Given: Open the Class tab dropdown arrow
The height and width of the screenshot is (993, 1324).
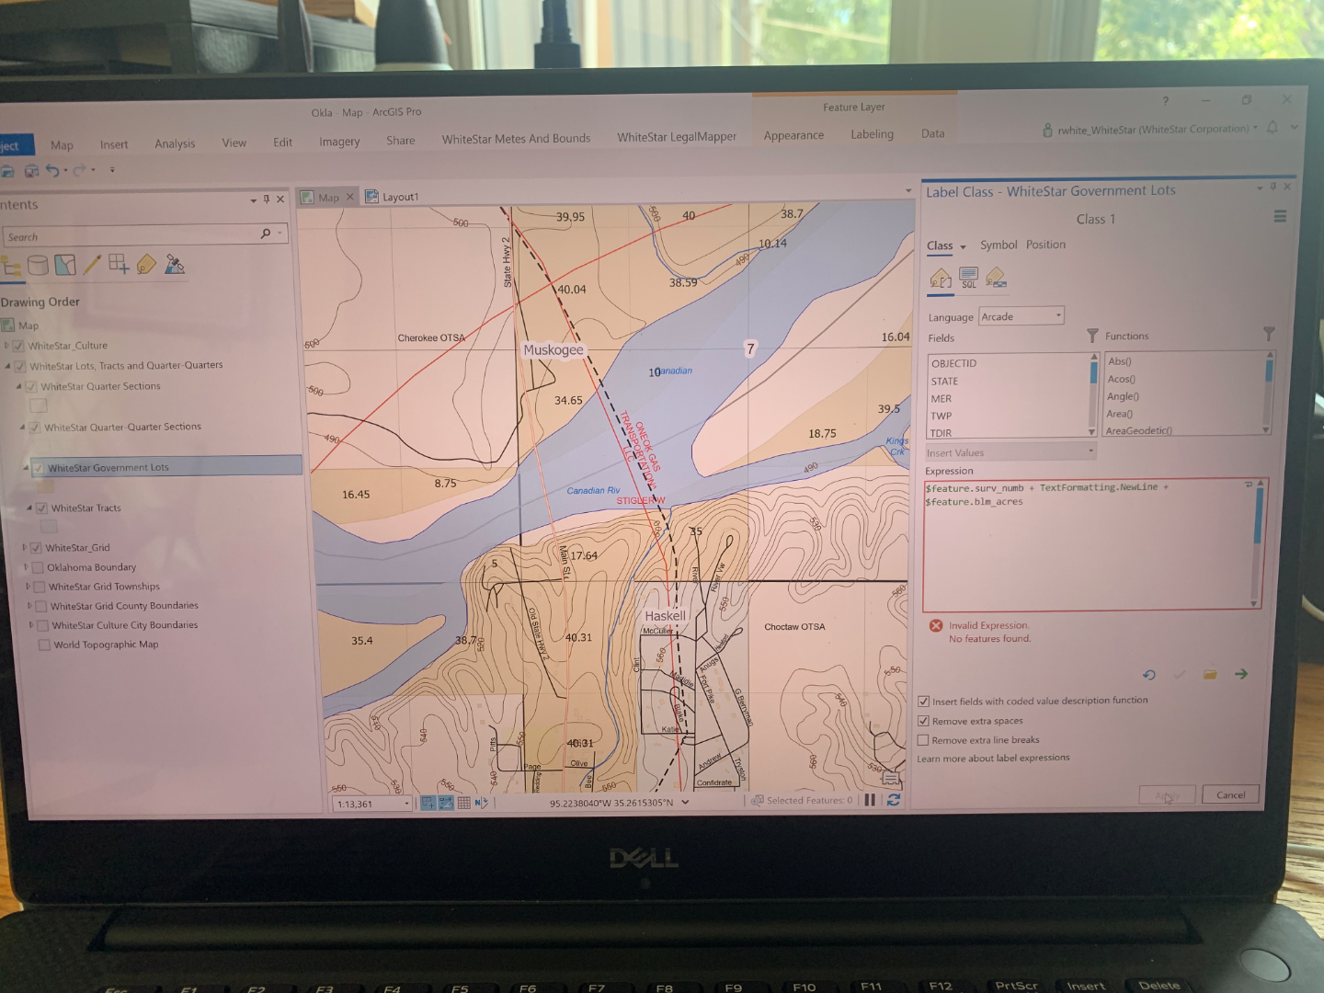Looking at the screenshot, I should click(x=963, y=246).
